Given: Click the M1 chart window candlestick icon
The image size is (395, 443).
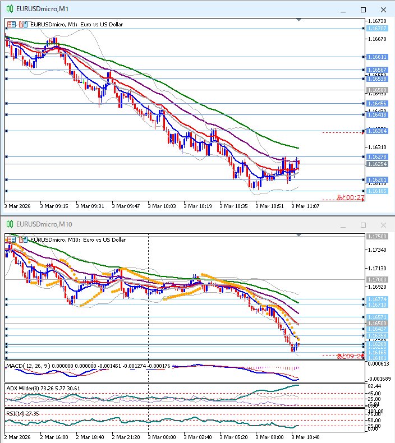Looking at the screenshot, I should 10,10.
